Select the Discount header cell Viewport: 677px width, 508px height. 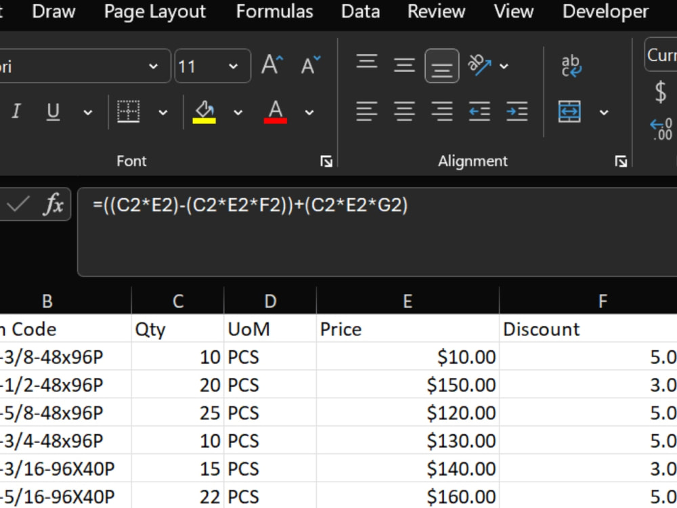[x=588, y=329]
